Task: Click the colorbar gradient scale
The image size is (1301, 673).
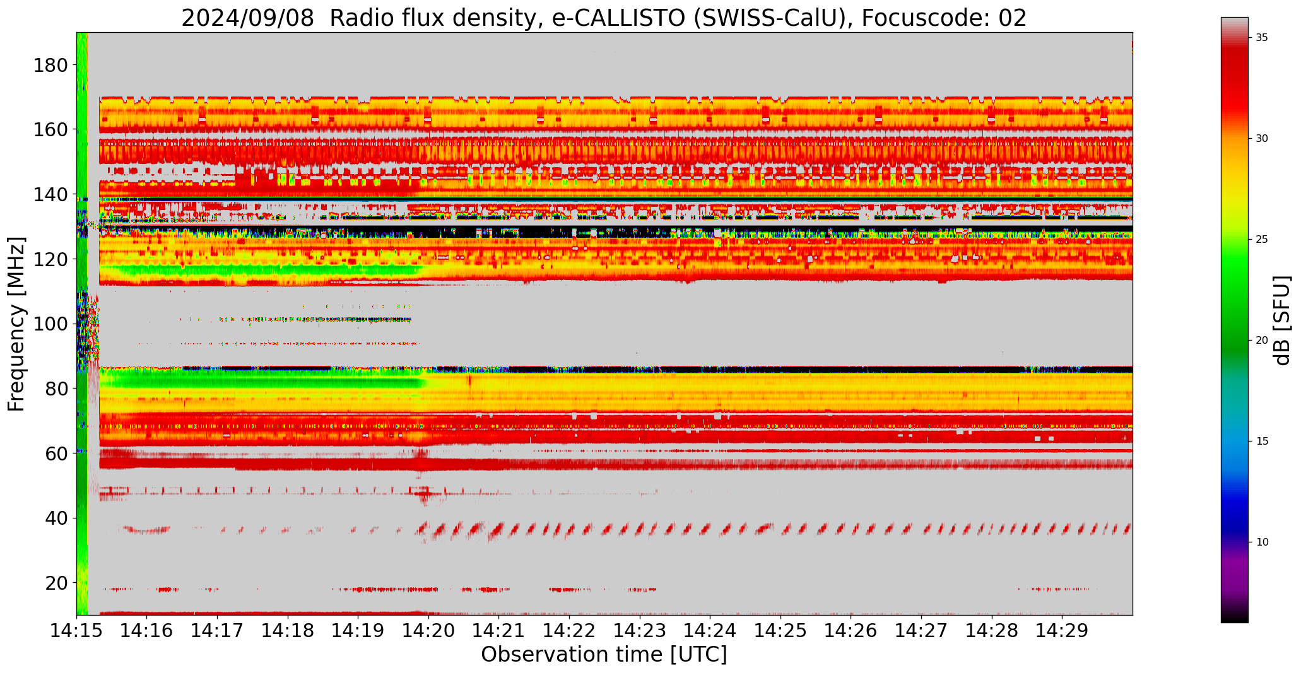Action: pos(1234,320)
